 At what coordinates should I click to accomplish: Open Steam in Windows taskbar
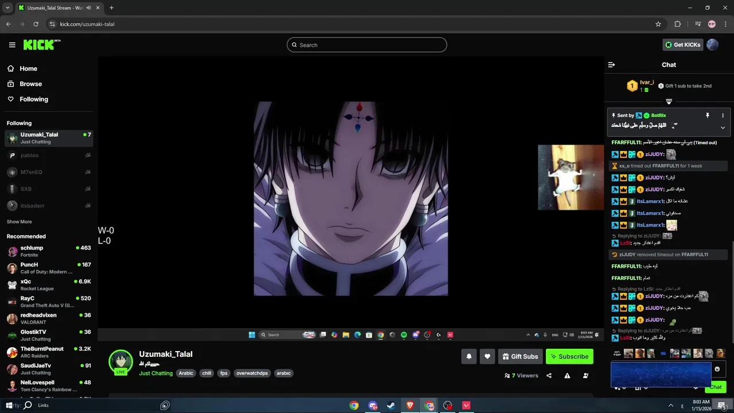click(x=391, y=406)
